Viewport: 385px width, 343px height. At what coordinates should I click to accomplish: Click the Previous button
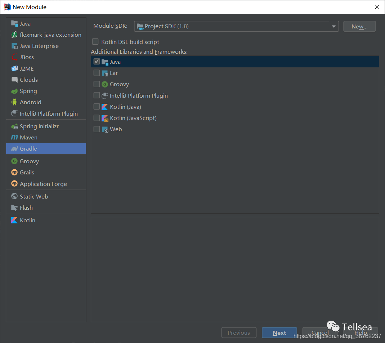pyautogui.click(x=239, y=333)
